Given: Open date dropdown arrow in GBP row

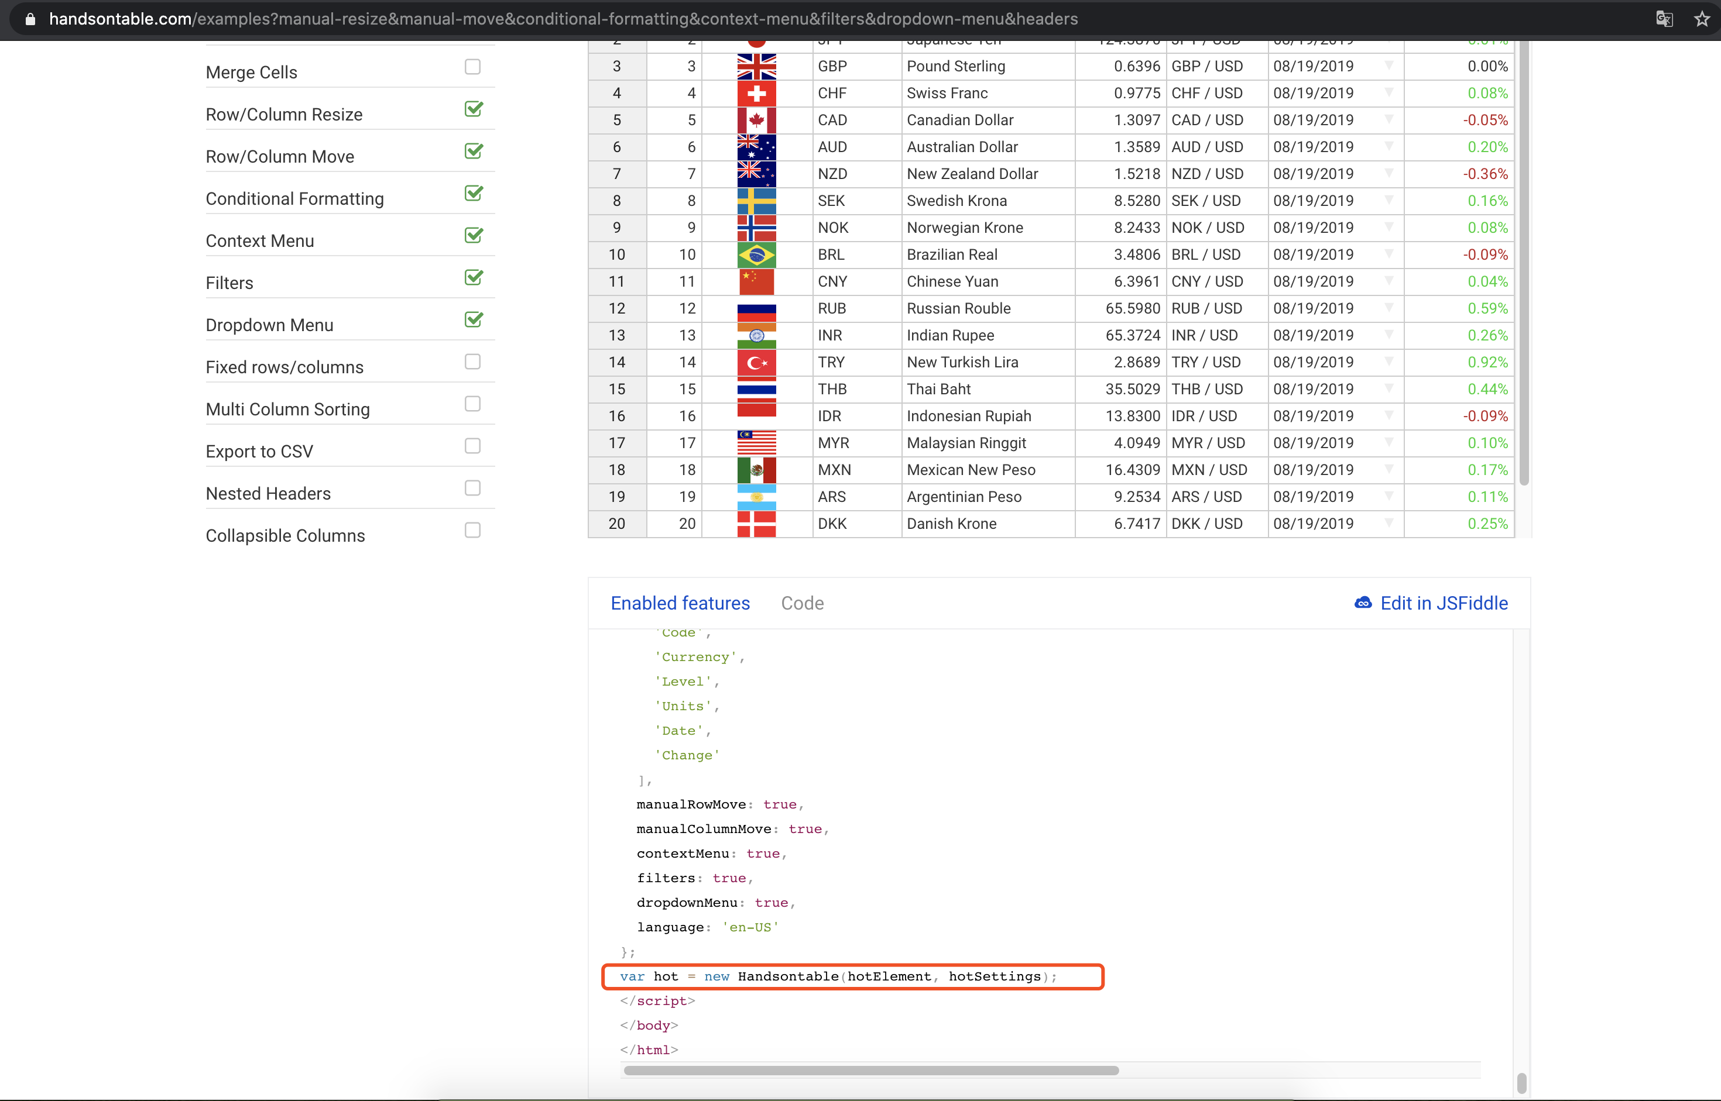Looking at the screenshot, I should (x=1389, y=66).
